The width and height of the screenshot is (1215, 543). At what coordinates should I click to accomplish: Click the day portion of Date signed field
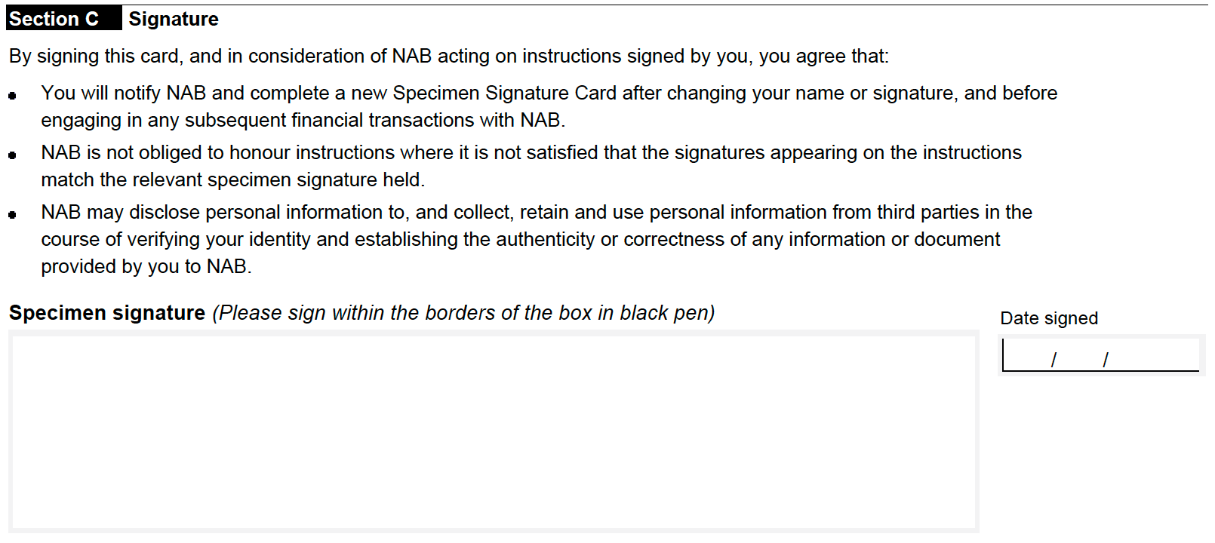coord(1026,356)
